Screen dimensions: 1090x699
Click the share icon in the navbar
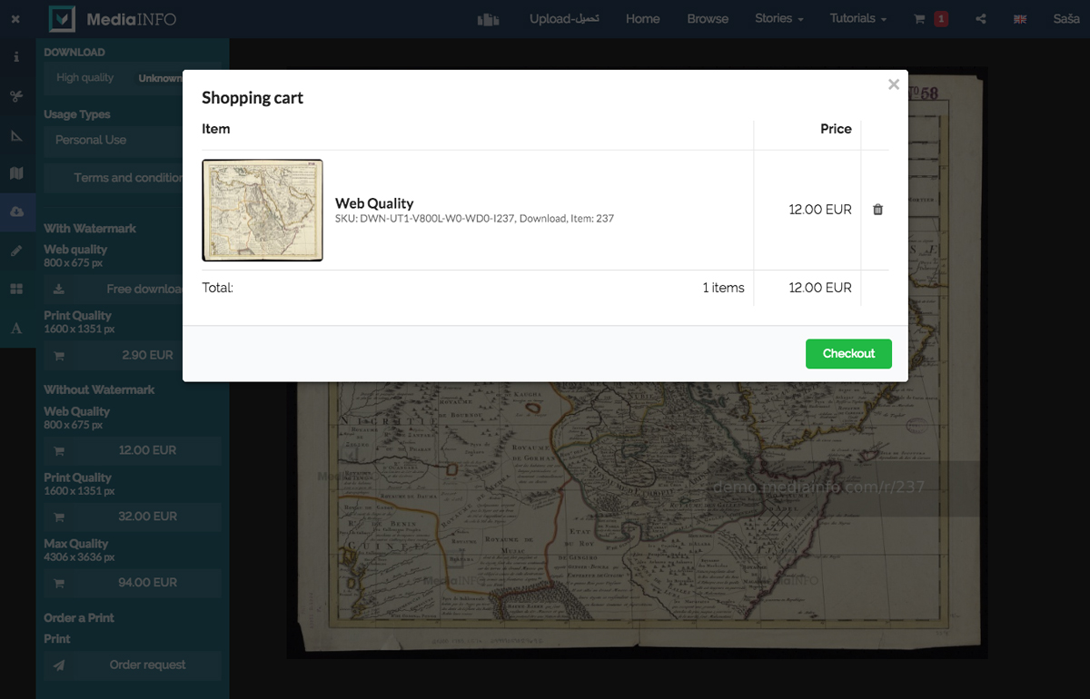pyautogui.click(x=981, y=19)
